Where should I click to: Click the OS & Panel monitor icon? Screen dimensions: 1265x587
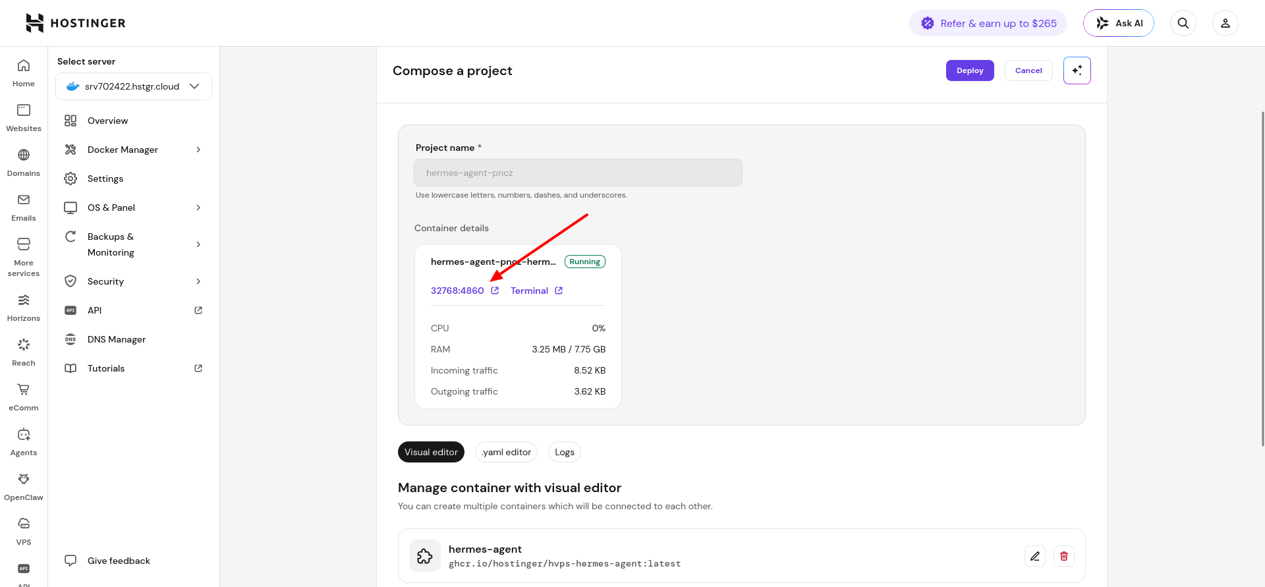pyautogui.click(x=70, y=208)
